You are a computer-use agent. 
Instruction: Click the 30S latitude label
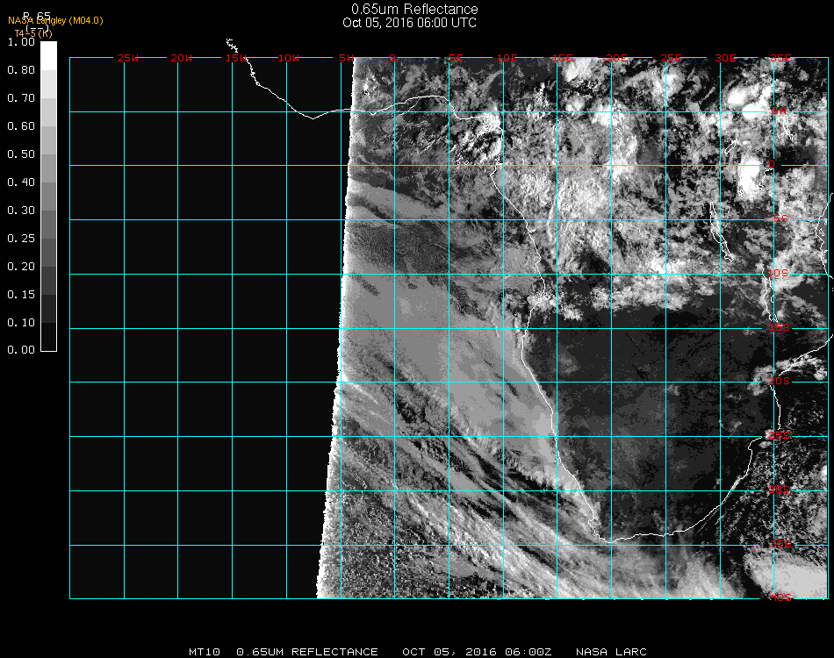(x=778, y=490)
